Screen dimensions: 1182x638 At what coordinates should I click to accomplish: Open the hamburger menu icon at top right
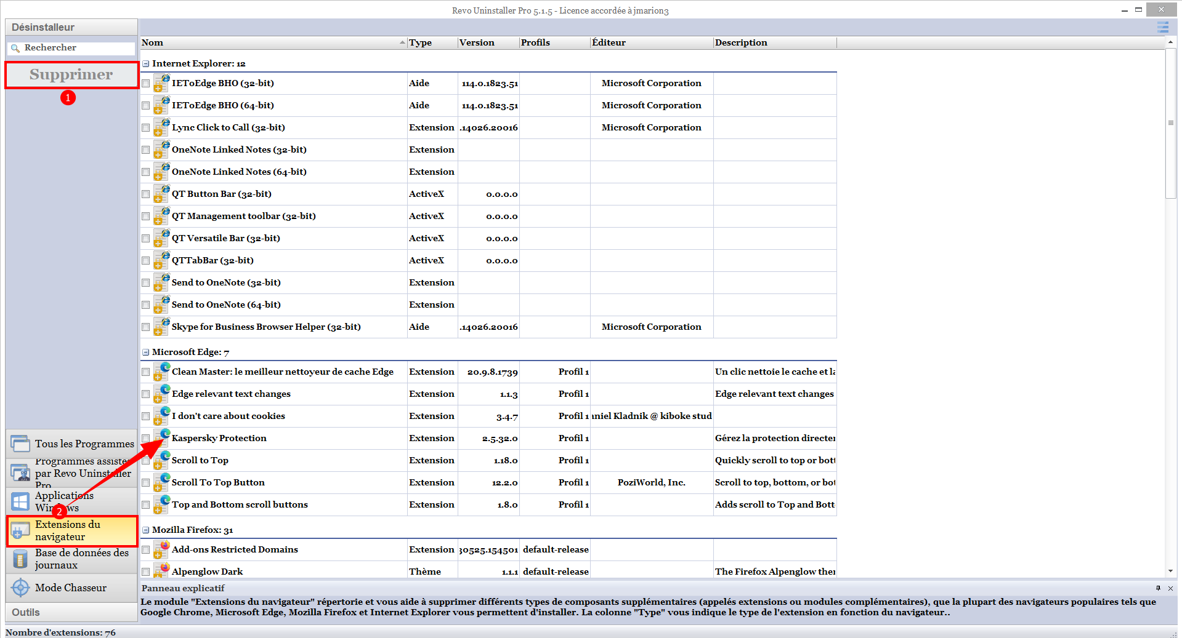(x=1163, y=27)
